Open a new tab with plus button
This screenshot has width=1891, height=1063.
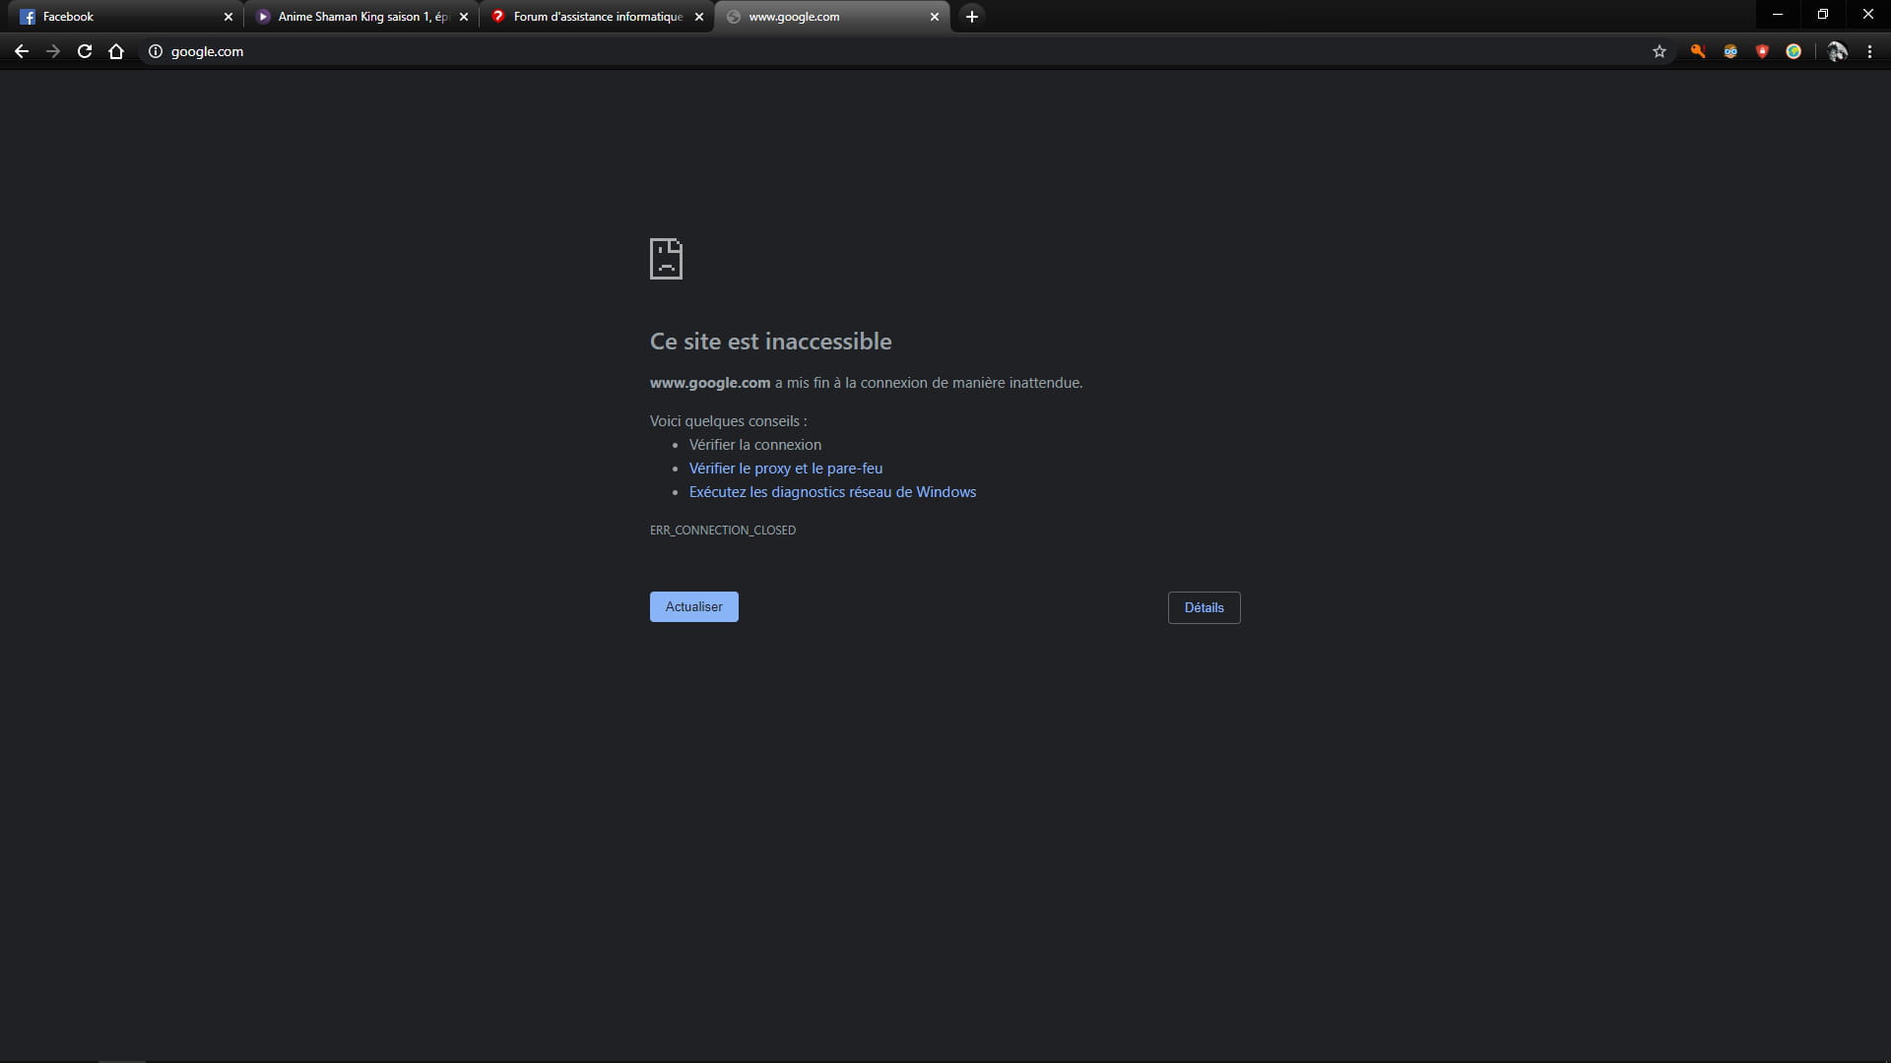(x=972, y=17)
